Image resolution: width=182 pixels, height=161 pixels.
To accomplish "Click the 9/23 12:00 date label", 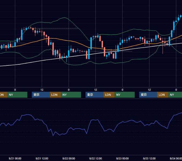I will coord(149,158).
